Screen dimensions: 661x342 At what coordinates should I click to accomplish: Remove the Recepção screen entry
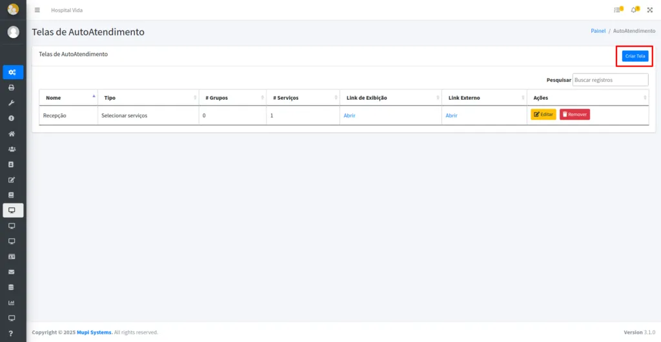(x=575, y=115)
